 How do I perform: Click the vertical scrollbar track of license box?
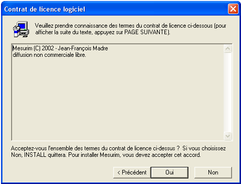(228, 92)
